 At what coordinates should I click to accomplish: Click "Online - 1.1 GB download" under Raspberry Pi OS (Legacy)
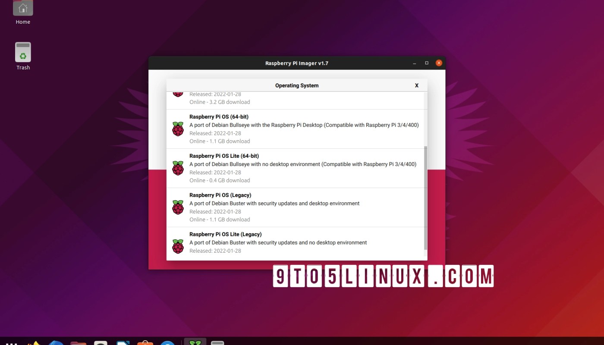pyautogui.click(x=220, y=220)
